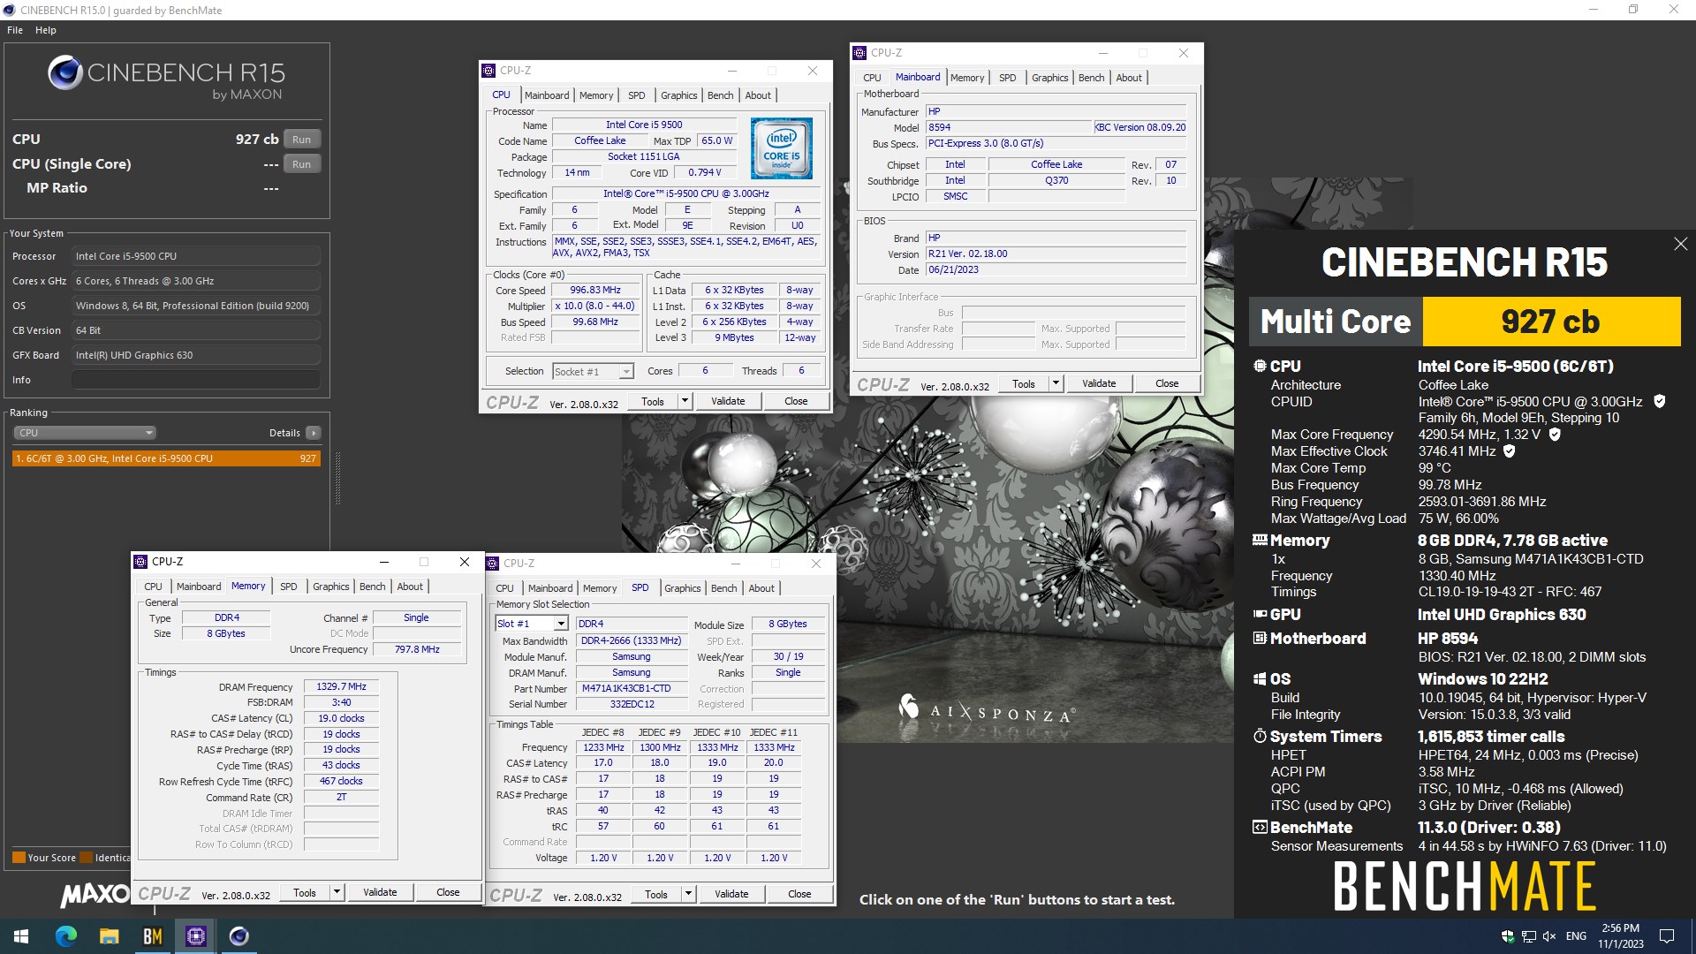Open the Slot #1 memory slot dropdown
The width and height of the screenshot is (1696, 954).
(x=532, y=624)
